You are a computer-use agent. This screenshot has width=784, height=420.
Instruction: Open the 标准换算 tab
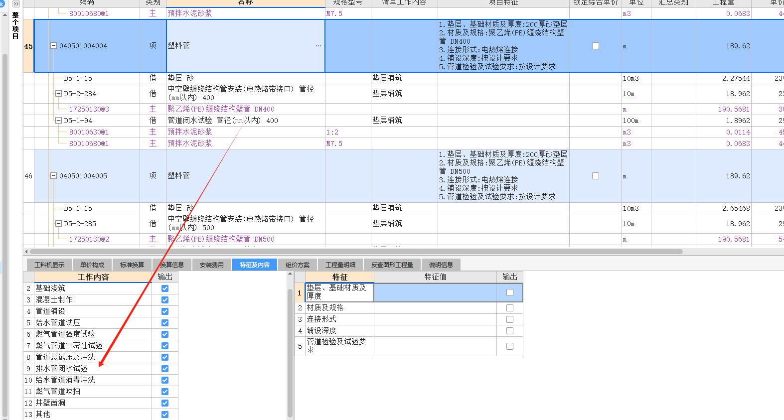click(x=132, y=265)
